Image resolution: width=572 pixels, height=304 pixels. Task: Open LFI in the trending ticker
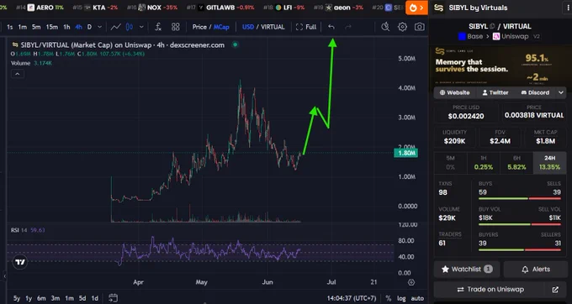coord(283,8)
